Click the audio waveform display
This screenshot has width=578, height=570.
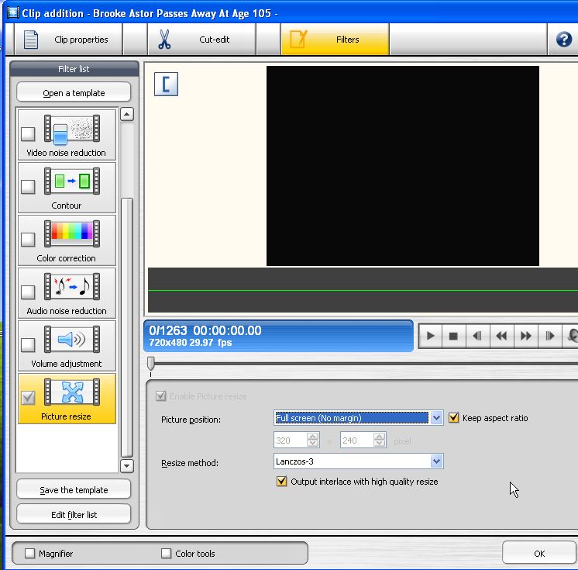[x=363, y=290]
